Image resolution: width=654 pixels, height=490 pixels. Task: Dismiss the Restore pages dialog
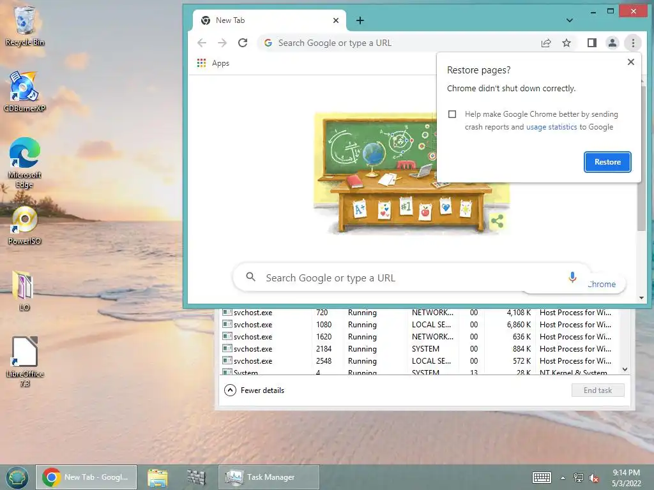click(x=630, y=62)
